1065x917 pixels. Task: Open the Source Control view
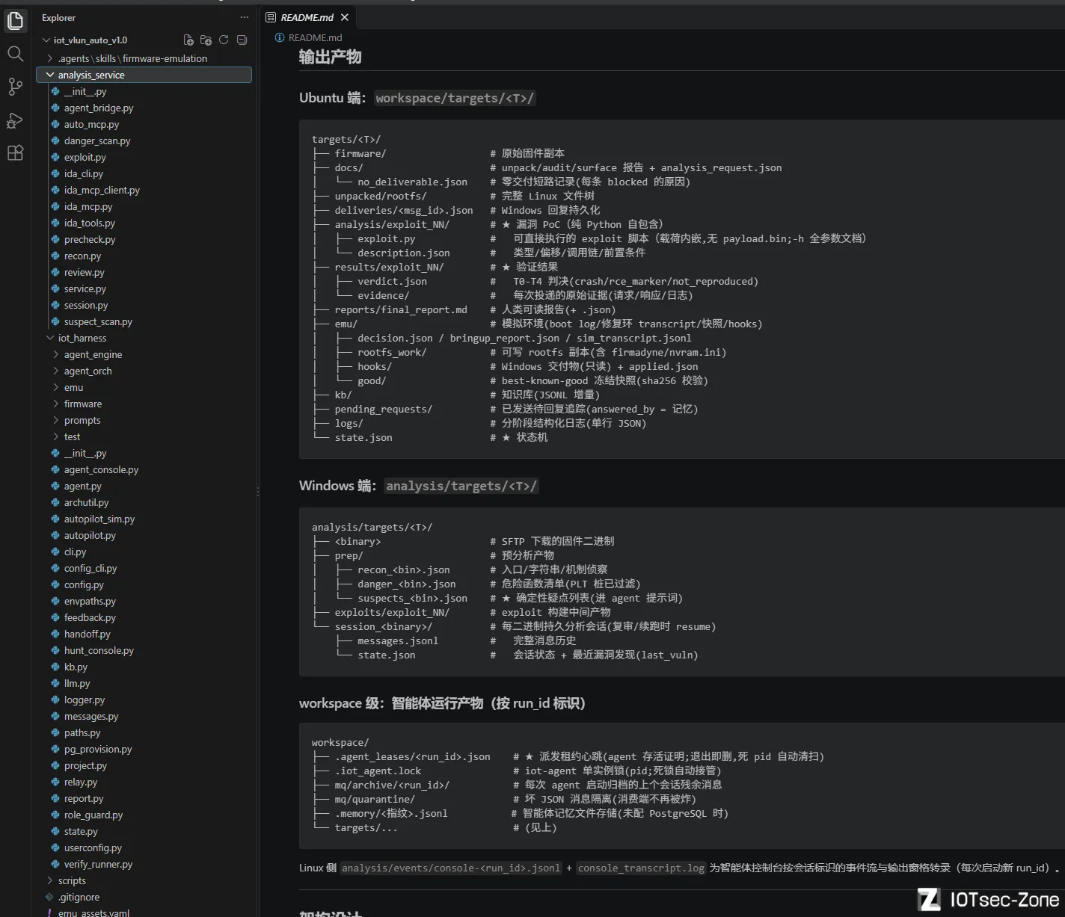[x=15, y=87]
